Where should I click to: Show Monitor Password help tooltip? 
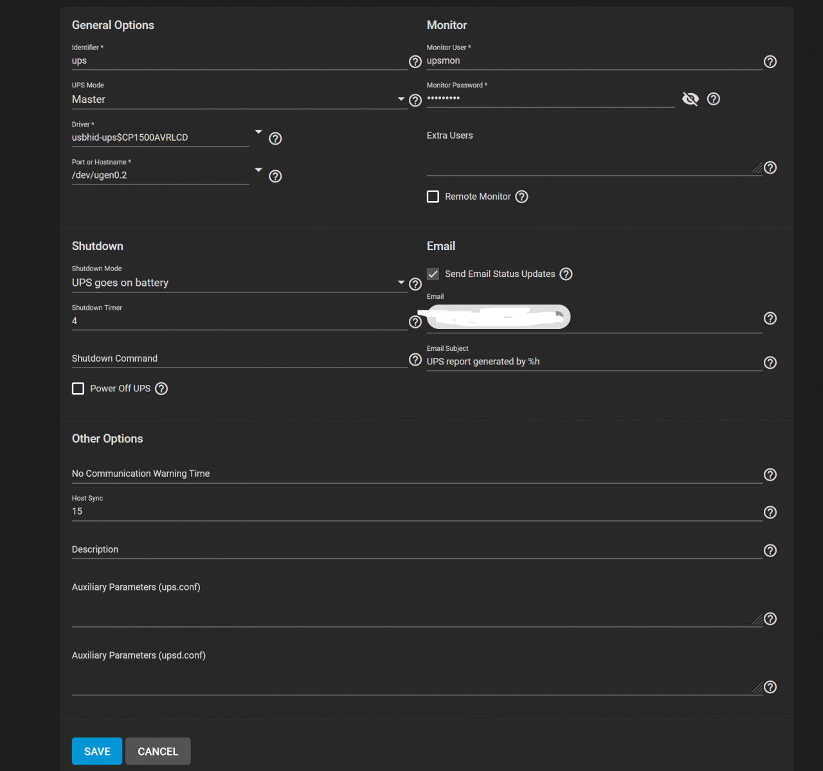[714, 99]
